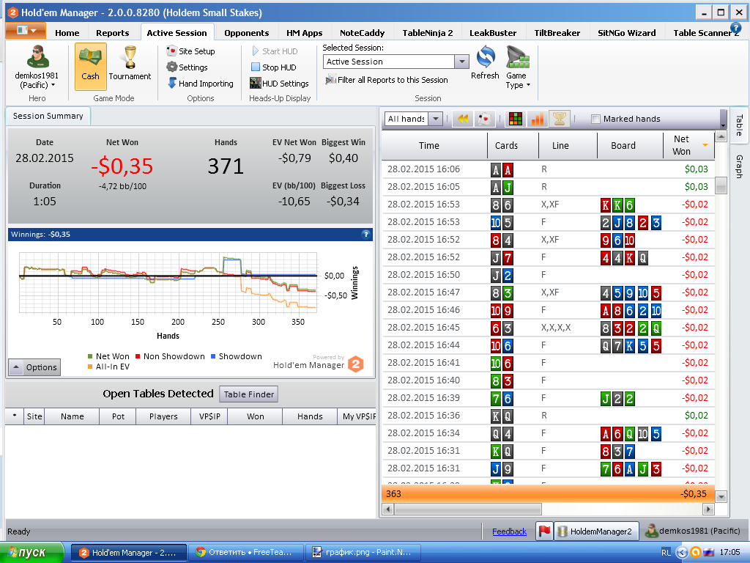Switch to график.png Paint.NET taskbar item
The height and width of the screenshot is (563, 750).
pos(363,553)
